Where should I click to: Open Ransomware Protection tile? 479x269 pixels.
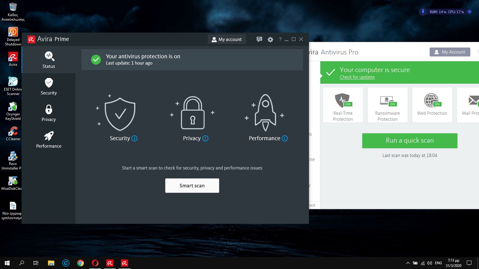(388, 105)
